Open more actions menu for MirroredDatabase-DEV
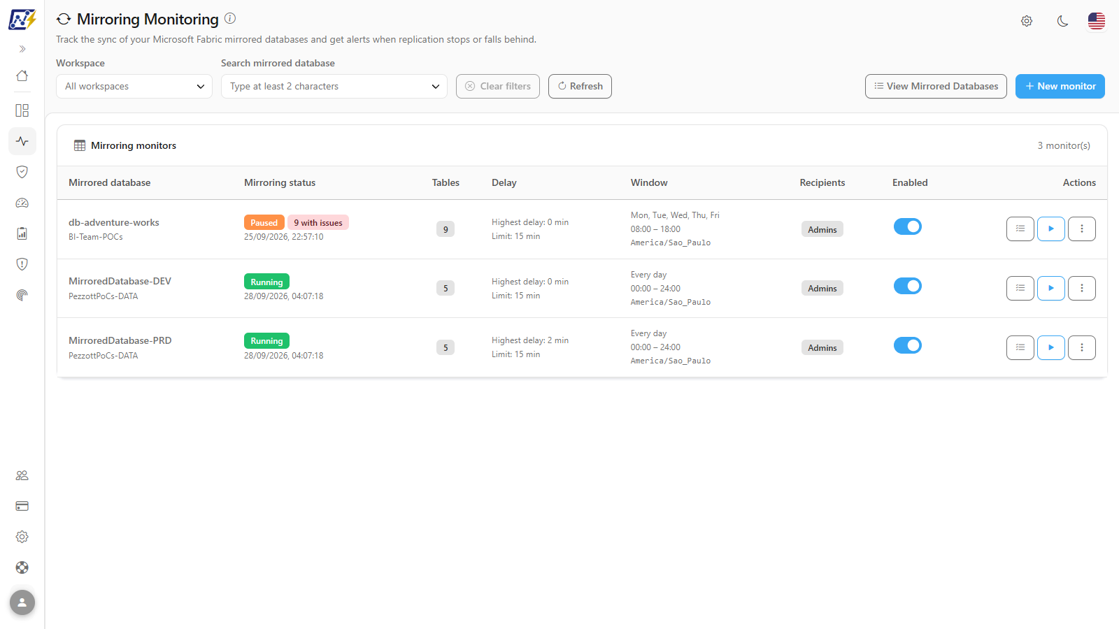The width and height of the screenshot is (1119, 629). tap(1082, 288)
